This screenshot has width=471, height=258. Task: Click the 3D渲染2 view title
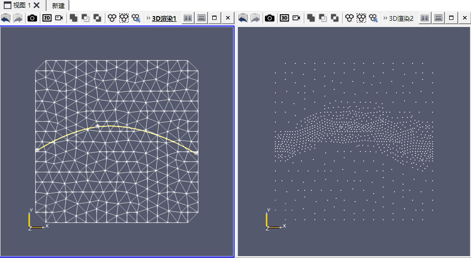(401, 18)
